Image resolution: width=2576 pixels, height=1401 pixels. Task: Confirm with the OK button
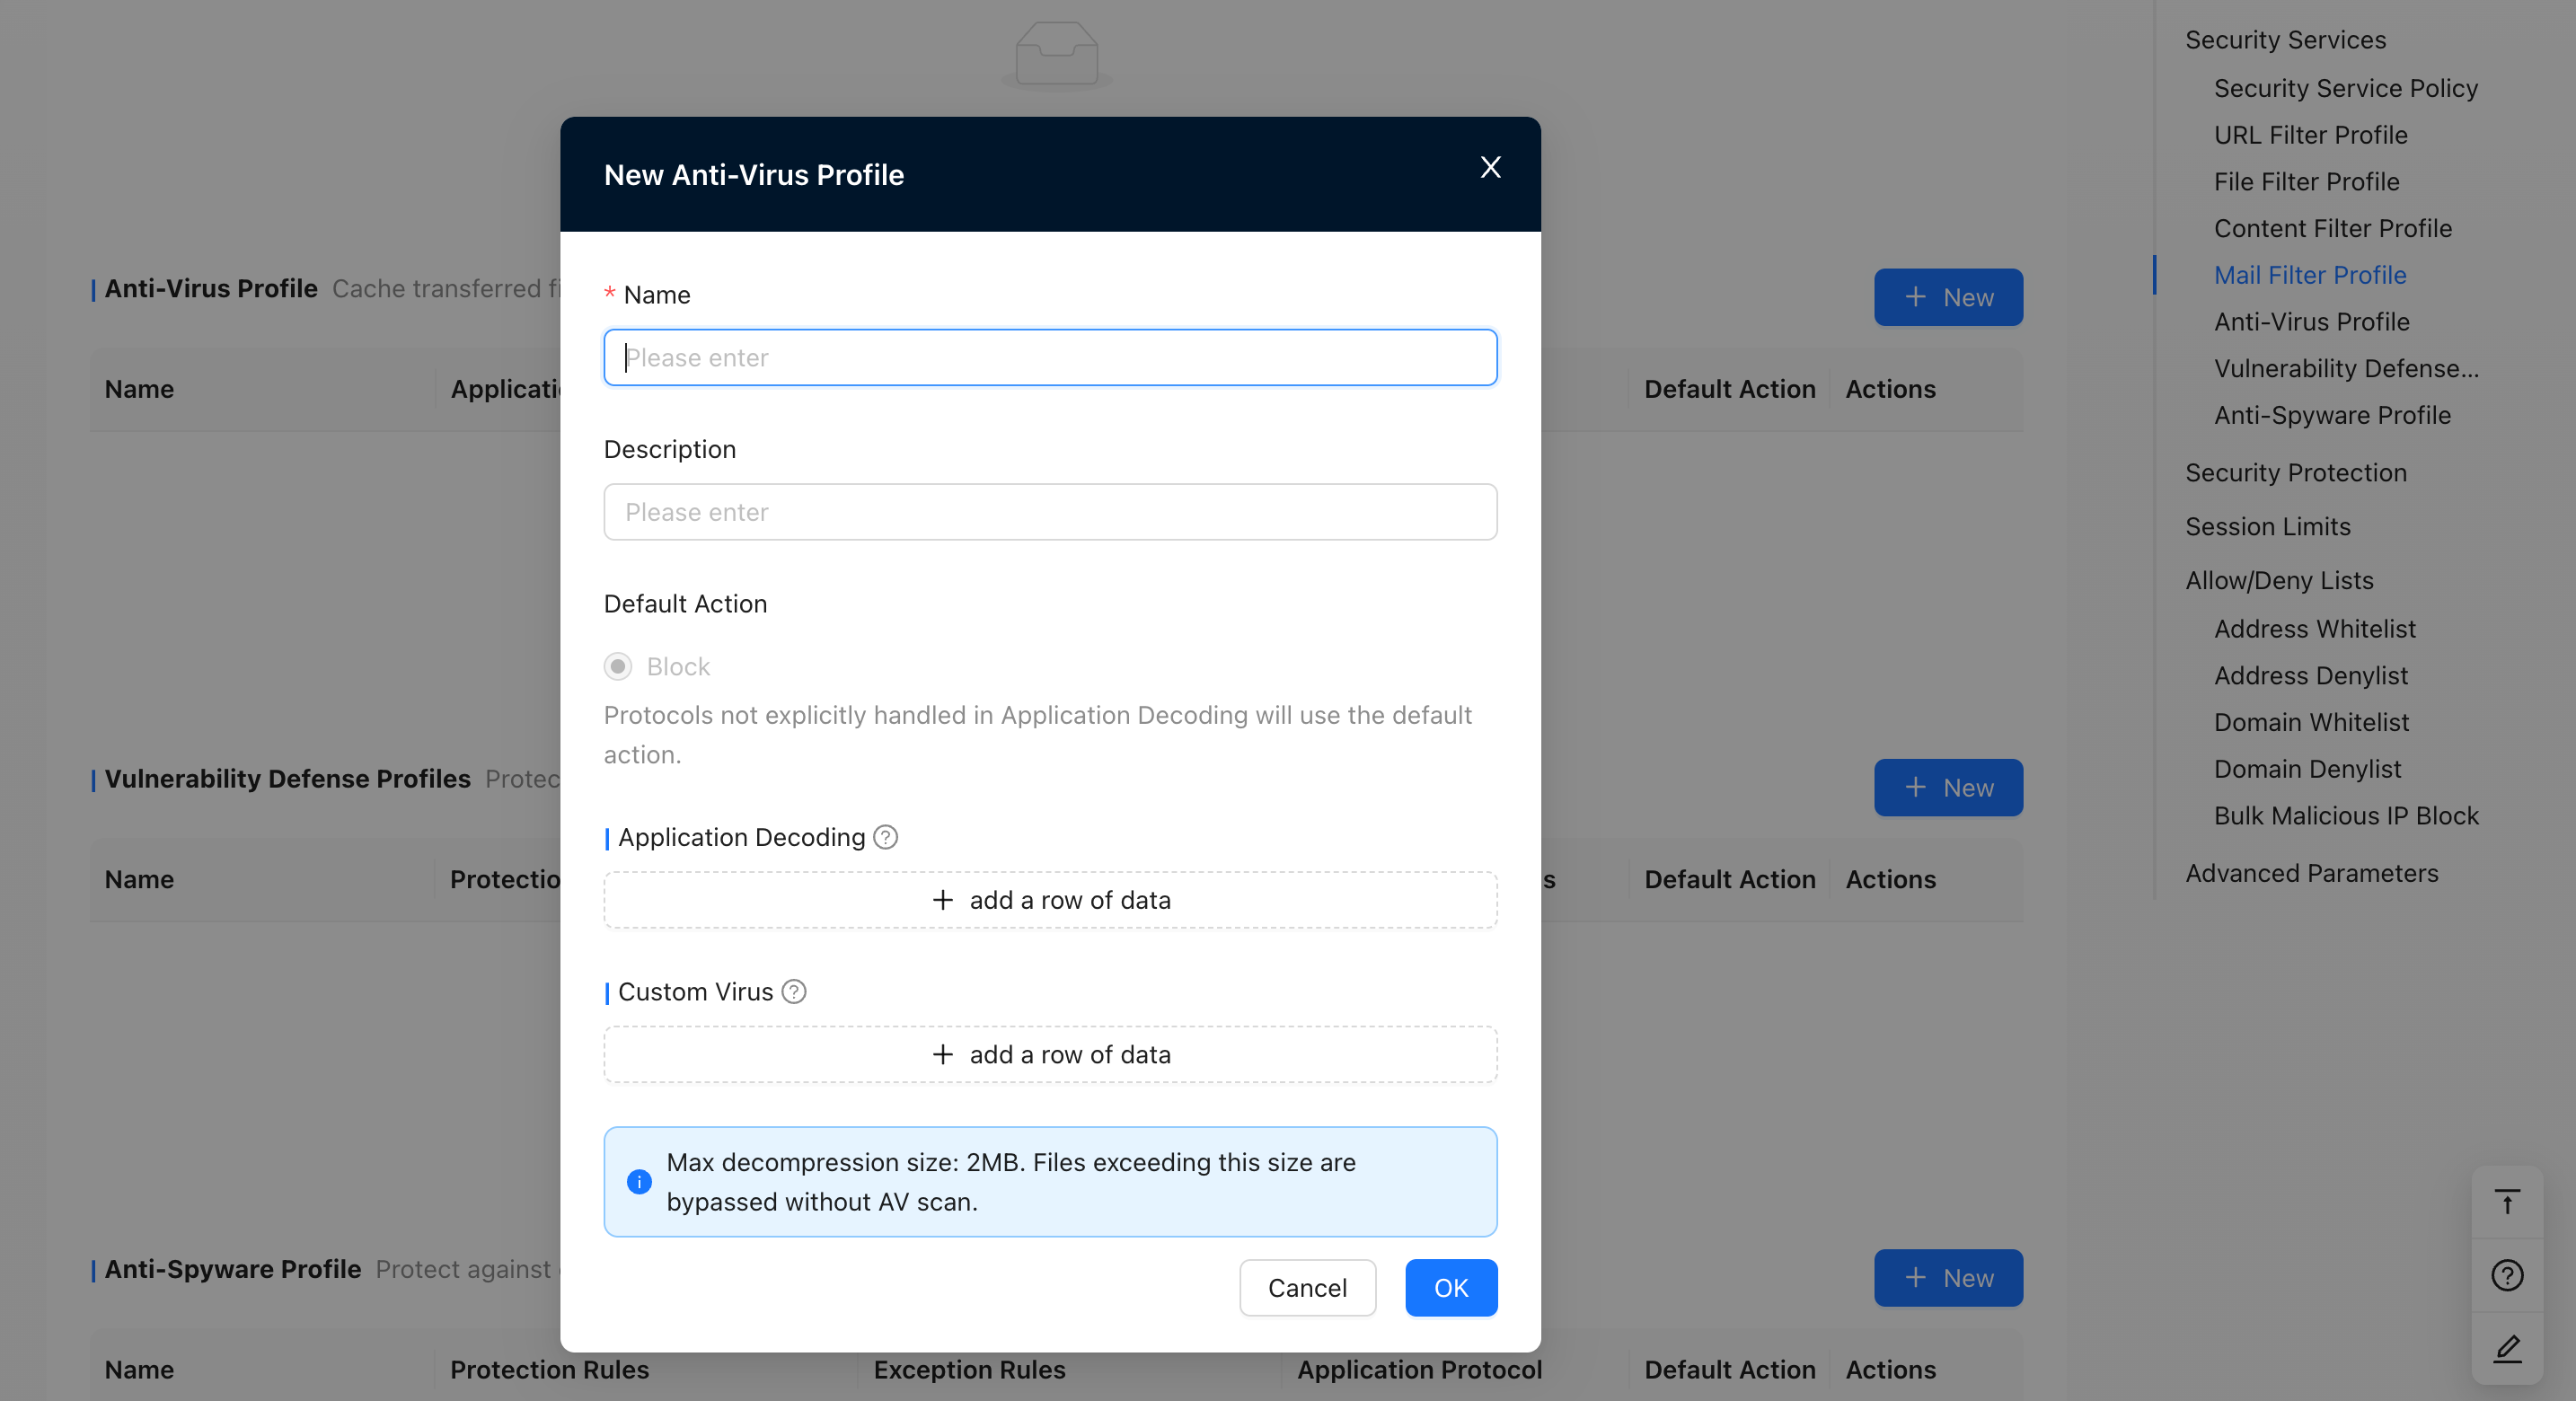[1451, 1288]
